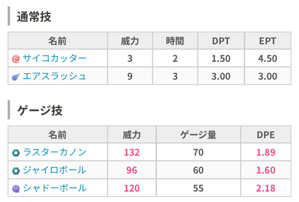Click the ghost type icon beside シャドーボール
The image size is (299, 202).
[x=16, y=189]
